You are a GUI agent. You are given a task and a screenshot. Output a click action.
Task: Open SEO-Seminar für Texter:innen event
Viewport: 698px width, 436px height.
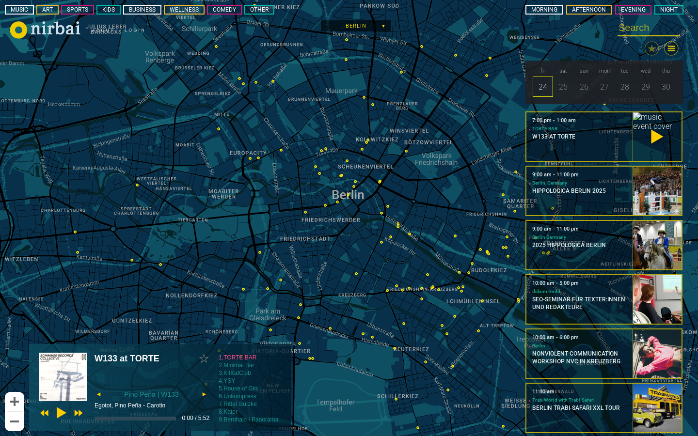pyautogui.click(x=604, y=299)
